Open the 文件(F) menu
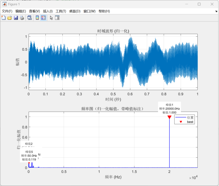The height and width of the screenshot is (186, 219). tap(7, 11)
